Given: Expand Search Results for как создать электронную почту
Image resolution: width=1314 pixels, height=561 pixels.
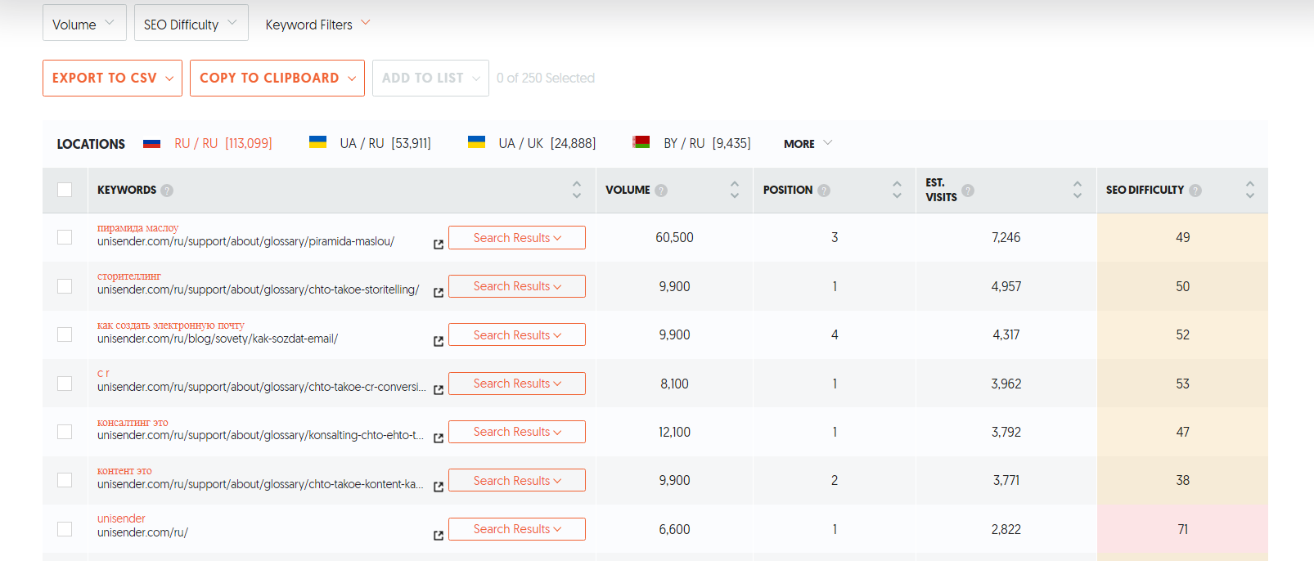Looking at the screenshot, I should coord(517,334).
